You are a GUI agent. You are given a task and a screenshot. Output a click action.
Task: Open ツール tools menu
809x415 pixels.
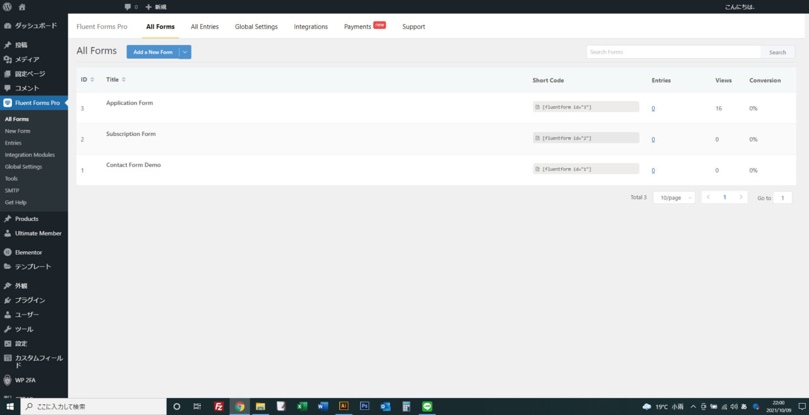pos(34,329)
